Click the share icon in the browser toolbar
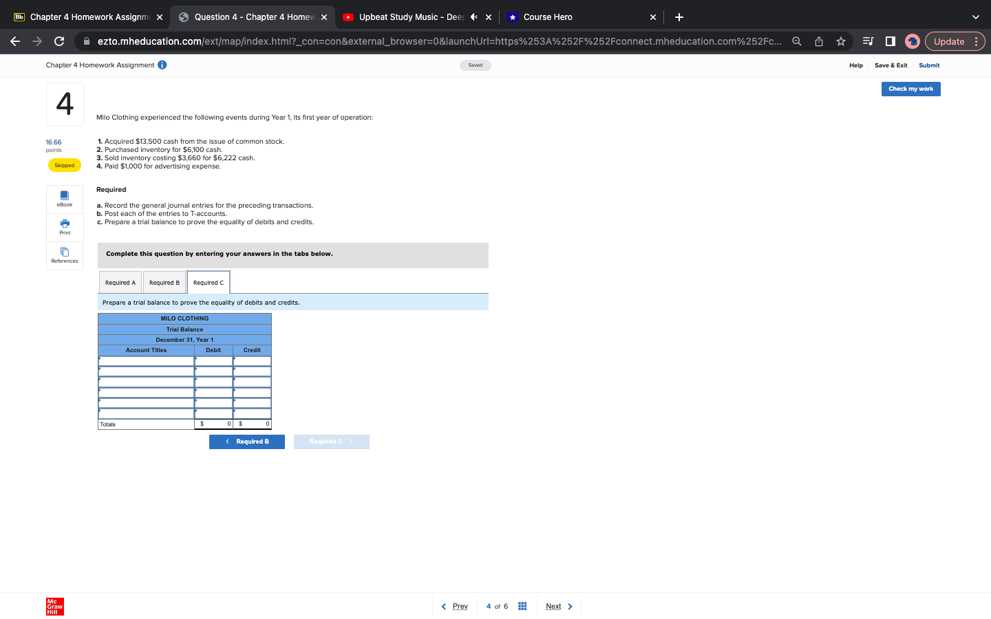This screenshot has height=619, width=991. point(818,41)
